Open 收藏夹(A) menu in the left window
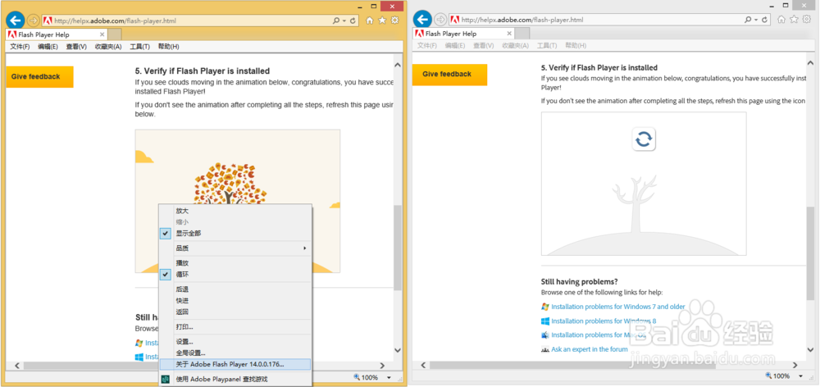820x387 pixels. tap(108, 47)
